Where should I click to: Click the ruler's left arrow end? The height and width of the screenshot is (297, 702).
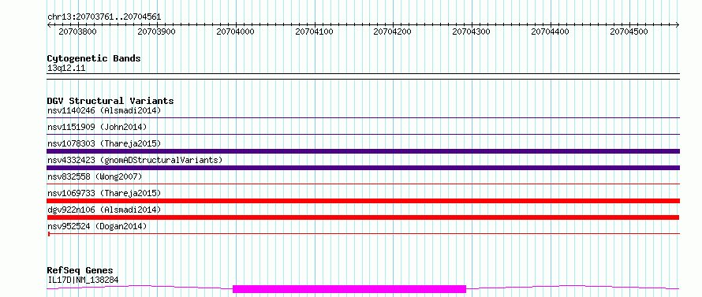(x=50, y=25)
